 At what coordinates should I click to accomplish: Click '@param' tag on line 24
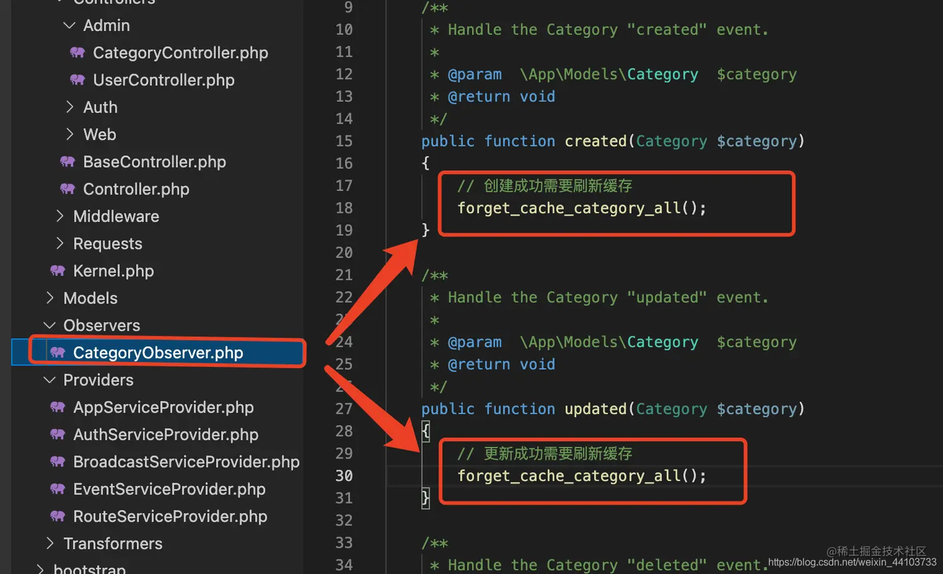pyautogui.click(x=475, y=342)
